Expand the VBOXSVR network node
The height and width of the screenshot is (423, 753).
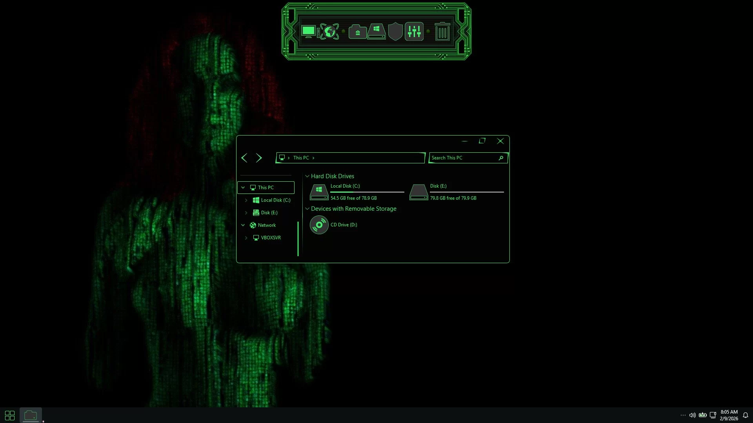(x=246, y=238)
